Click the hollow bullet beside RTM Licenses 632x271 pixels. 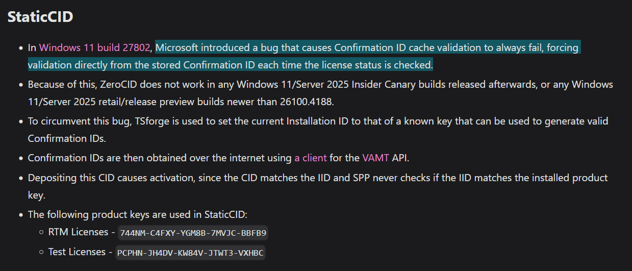click(x=41, y=233)
